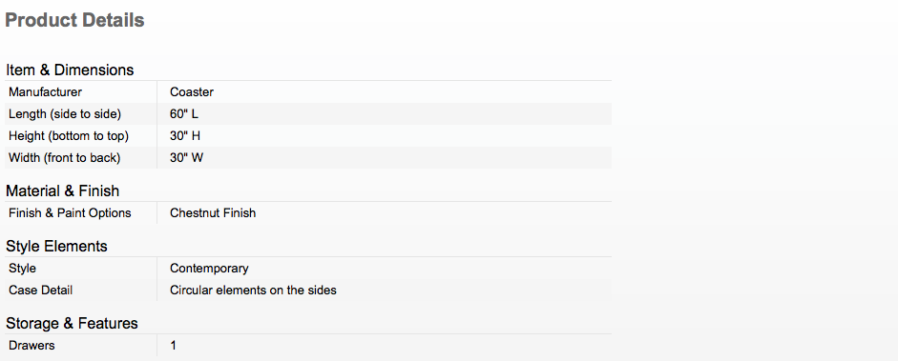898x361 pixels.
Task: Click the Height (bottom to top) label
Action: pos(69,136)
